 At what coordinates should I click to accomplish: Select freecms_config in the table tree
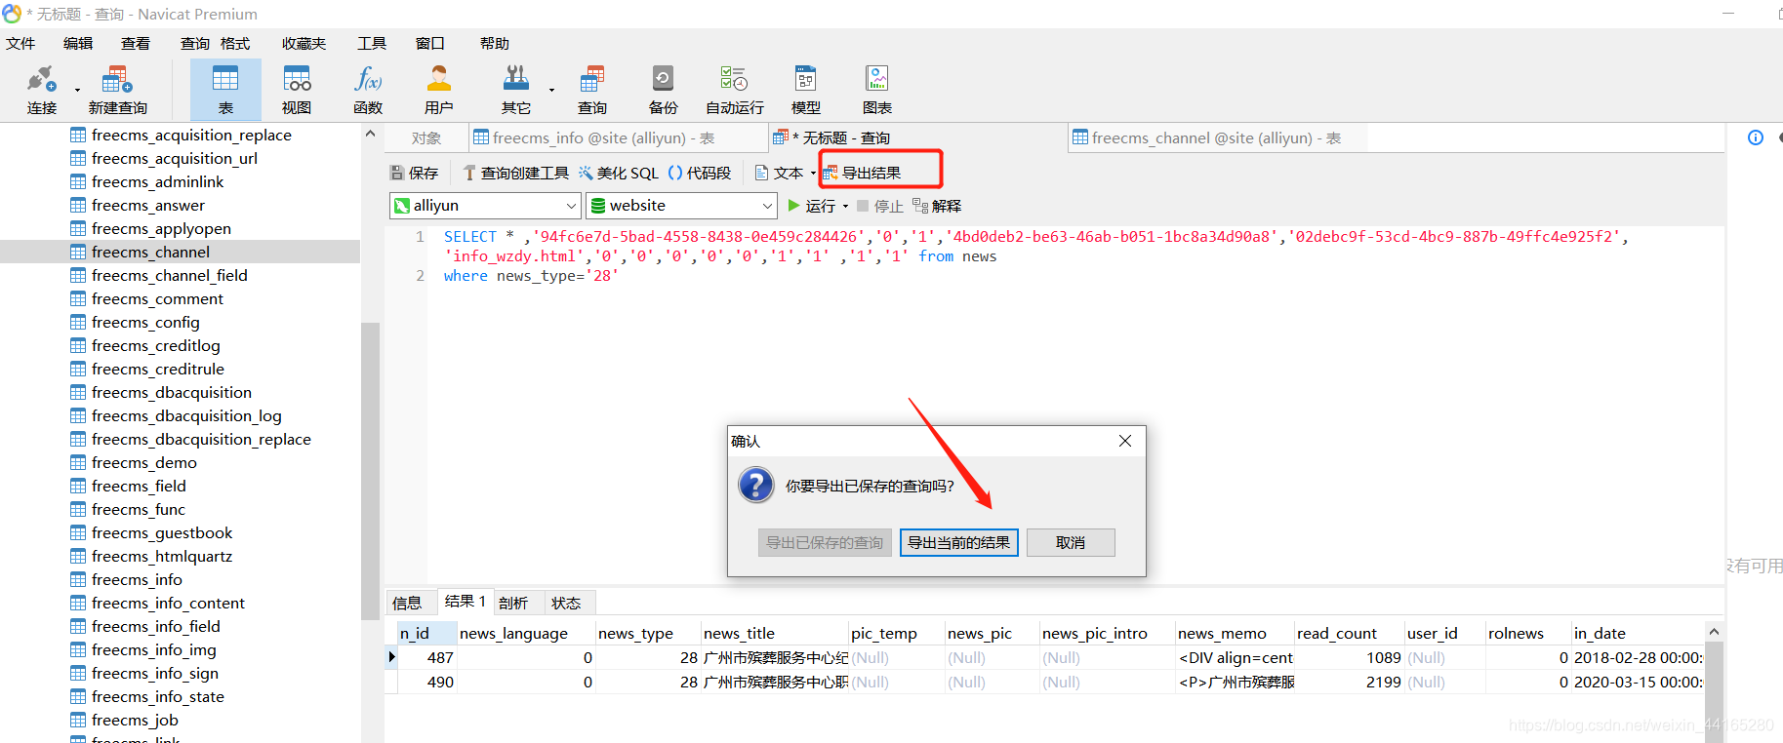pyautogui.click(x=145, y=322)
